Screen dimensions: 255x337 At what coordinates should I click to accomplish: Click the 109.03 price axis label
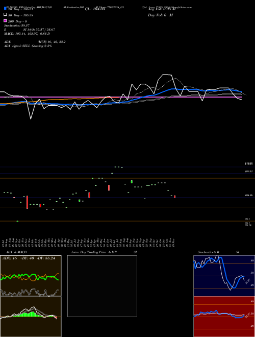click(248, 171)
